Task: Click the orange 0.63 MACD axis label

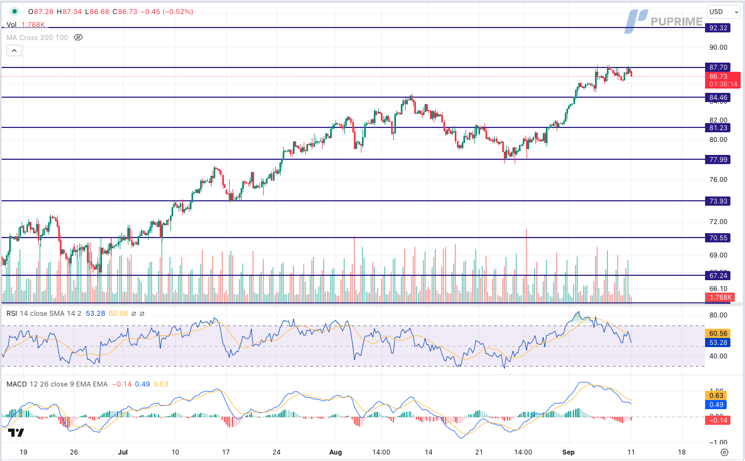Action: pos(715,396)
